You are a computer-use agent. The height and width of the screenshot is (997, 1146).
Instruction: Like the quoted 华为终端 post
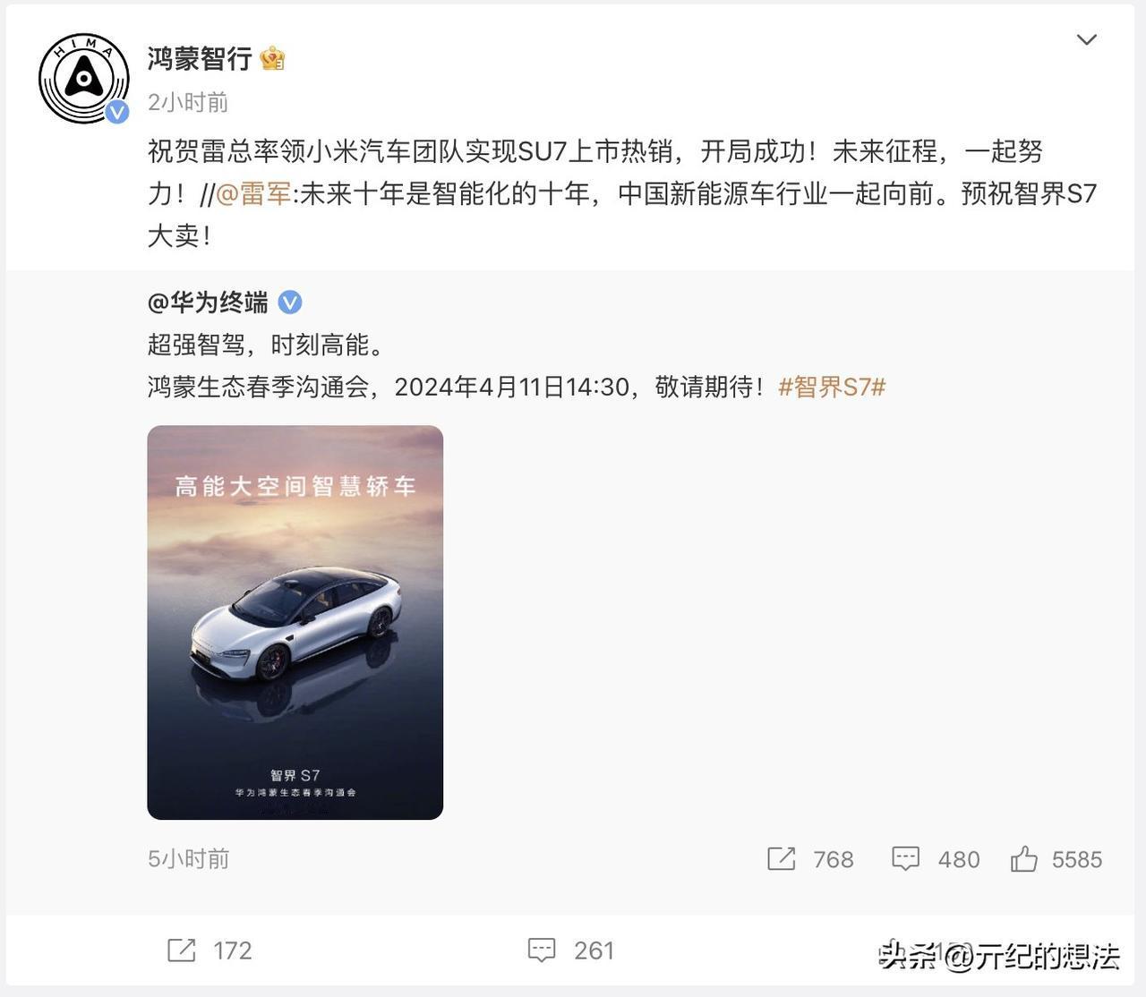tap(1023, 859)
